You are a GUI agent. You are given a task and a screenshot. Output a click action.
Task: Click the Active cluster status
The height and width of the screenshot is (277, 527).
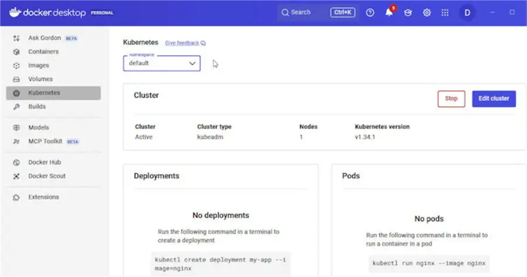pos(143,137)
